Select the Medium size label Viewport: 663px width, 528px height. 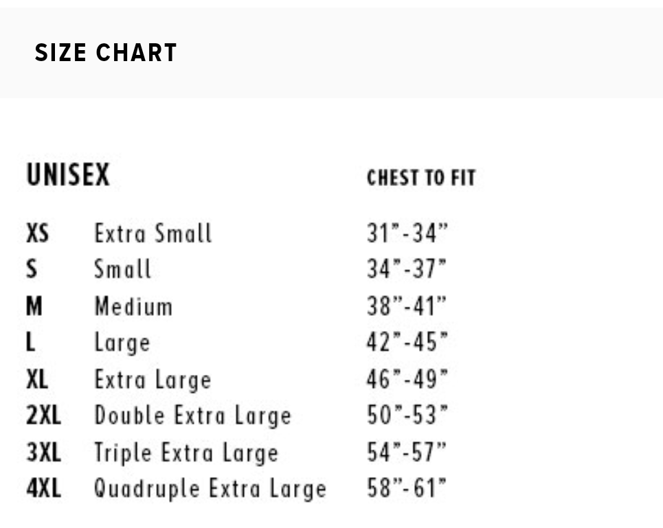[x=133, y=306]
